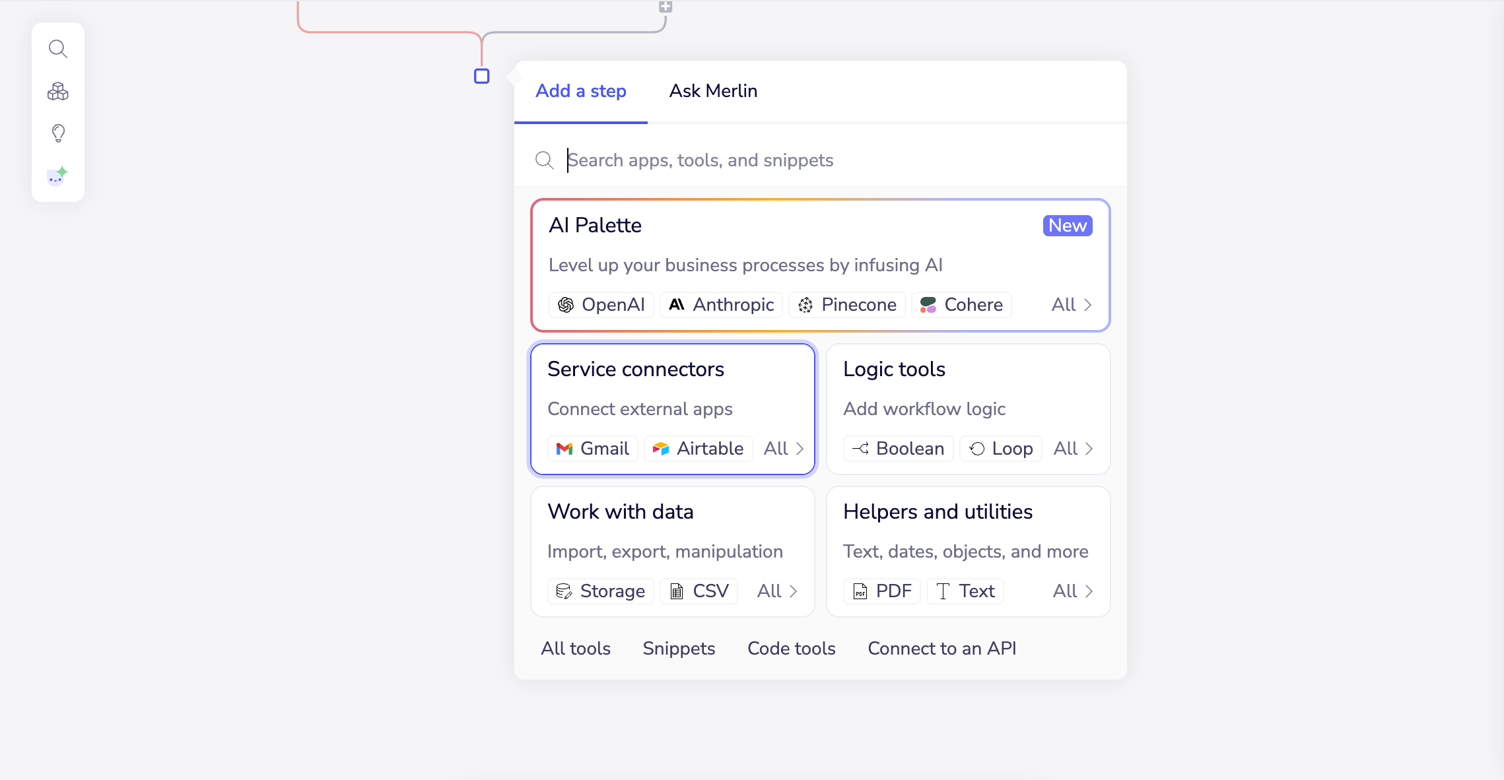
Task: Click the lightbulb icon in sidebar
Action: (58, 133)
